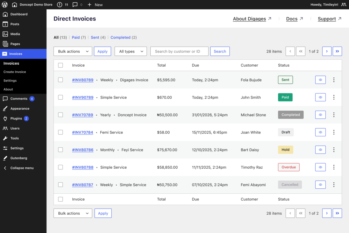Expand the bottom Bulk actions dropdown
Screen dimensions: 349x233
coord(73,213)
